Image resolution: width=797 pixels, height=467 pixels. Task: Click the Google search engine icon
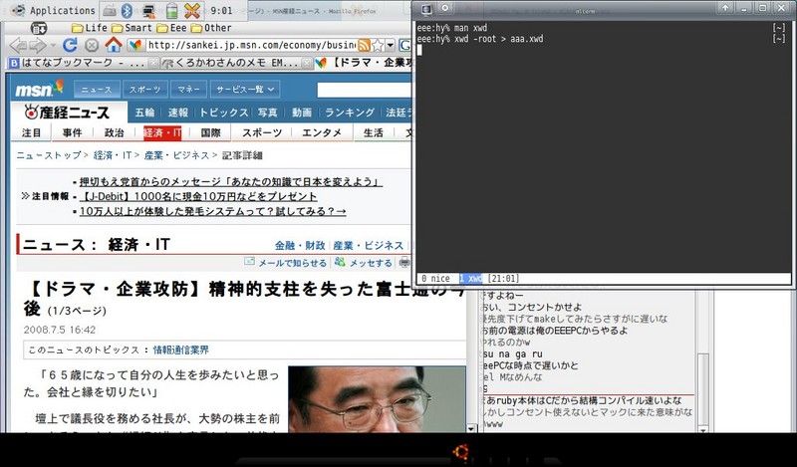[x=404, y=46]
